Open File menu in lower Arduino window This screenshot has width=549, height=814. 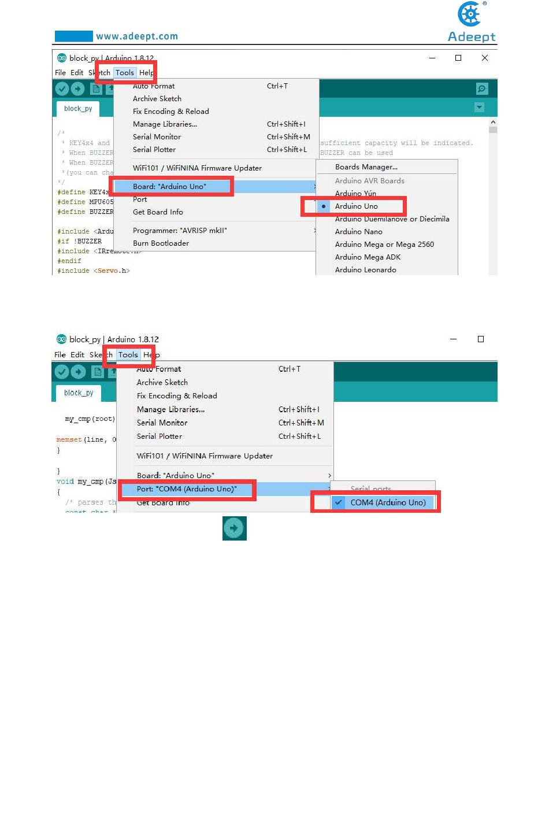coord(60,354)
